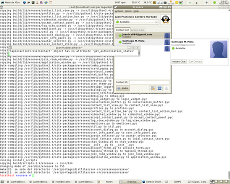Switch to the Contact List tab
The width and height of the screenshot is (230, 184).
pyautogui.click(x=122, y=30)
